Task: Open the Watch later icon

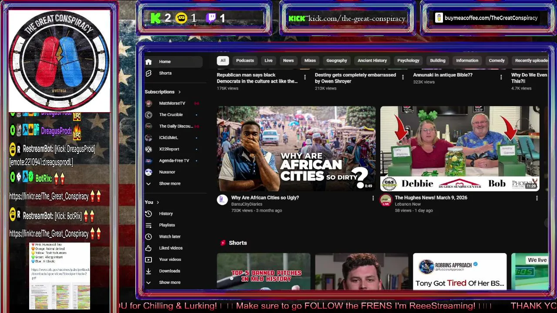Action: tap(148, 236)
